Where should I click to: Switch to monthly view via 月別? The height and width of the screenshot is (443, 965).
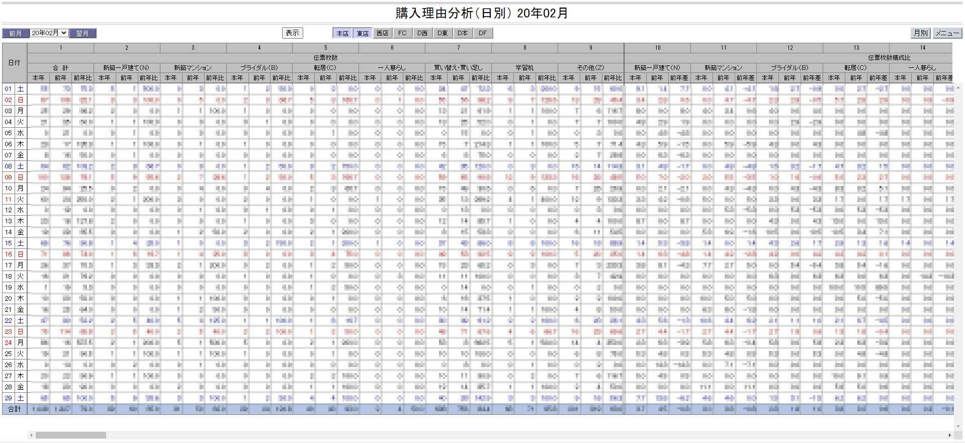coord(921,33)
